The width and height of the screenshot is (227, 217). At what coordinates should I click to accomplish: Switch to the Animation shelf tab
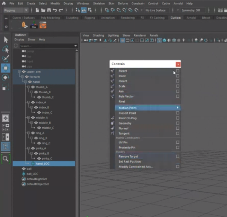tap(108, 18)
